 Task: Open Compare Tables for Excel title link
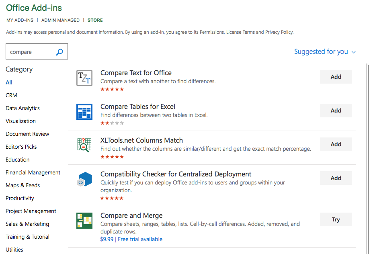coord(138,107)
